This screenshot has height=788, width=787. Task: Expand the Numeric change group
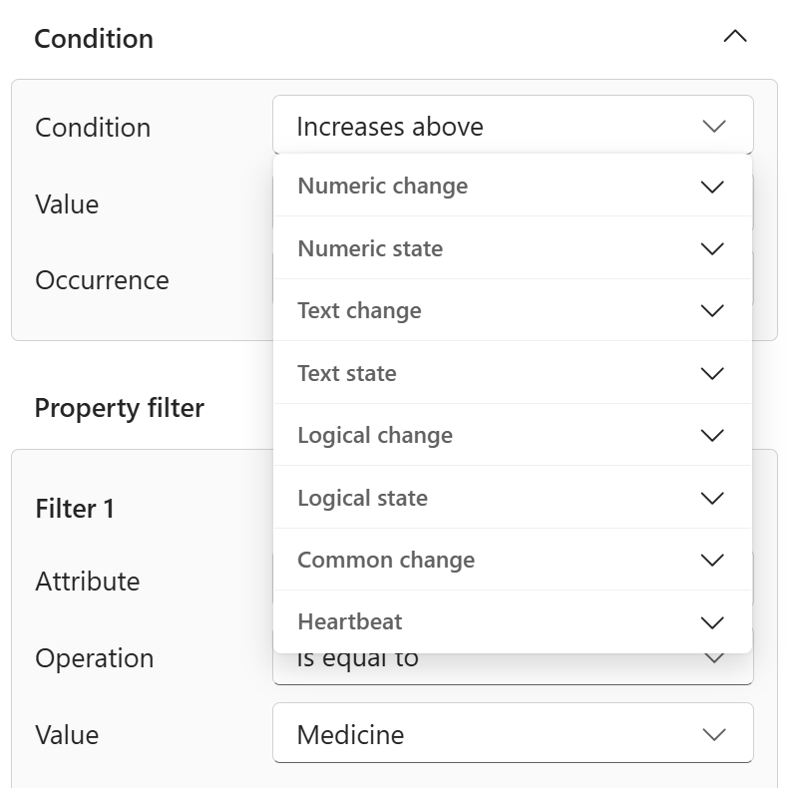[x=513, y=186]
